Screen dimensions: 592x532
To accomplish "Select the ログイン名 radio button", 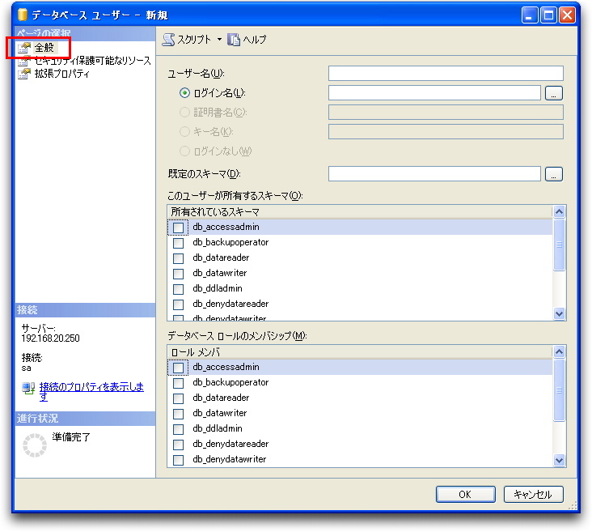I will pos(185,93).
